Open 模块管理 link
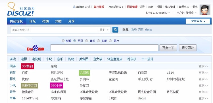The image size is (213, 103). point(170,7)
